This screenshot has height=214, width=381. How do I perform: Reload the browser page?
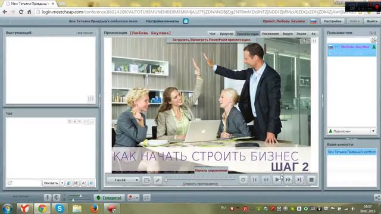(x=21, y=12)
